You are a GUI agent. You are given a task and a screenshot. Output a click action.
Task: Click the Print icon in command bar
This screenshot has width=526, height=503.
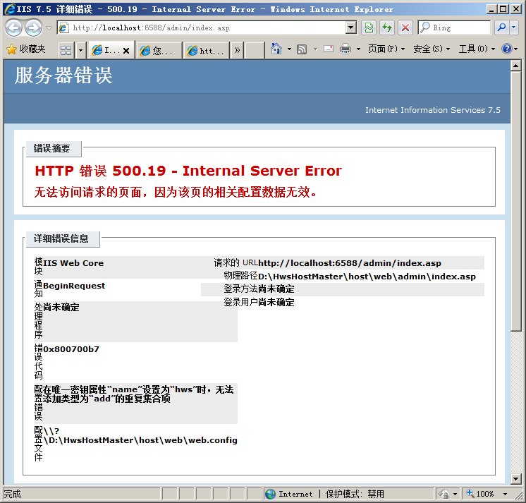point(345,49)
